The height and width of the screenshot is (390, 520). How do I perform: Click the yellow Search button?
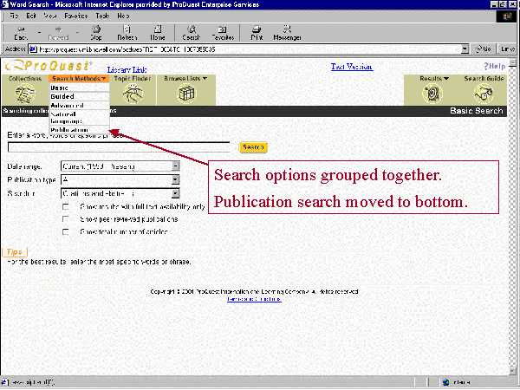pos(253,147)
